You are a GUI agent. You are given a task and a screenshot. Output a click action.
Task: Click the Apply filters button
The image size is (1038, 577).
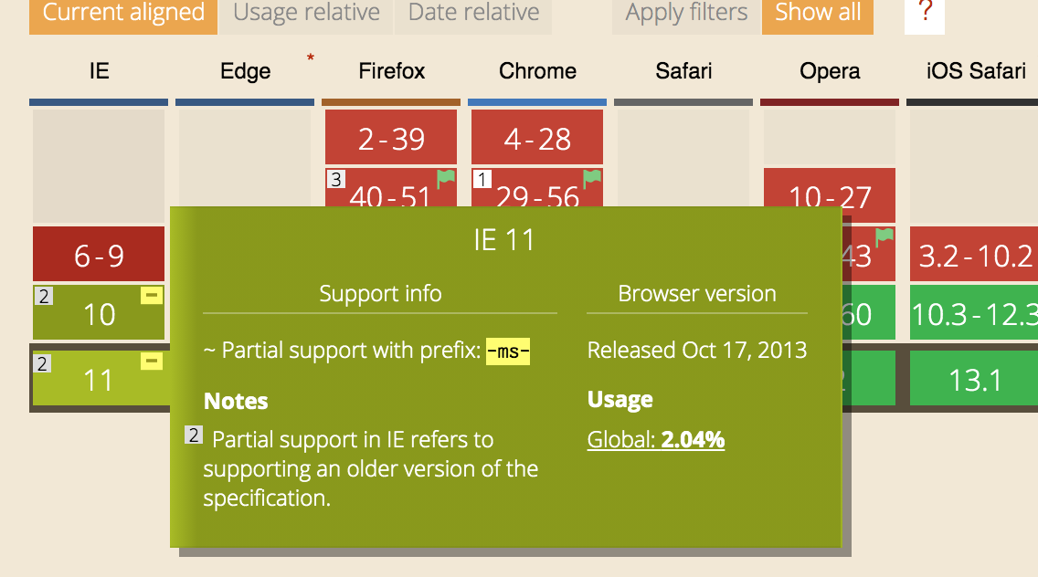click(686, 15)
